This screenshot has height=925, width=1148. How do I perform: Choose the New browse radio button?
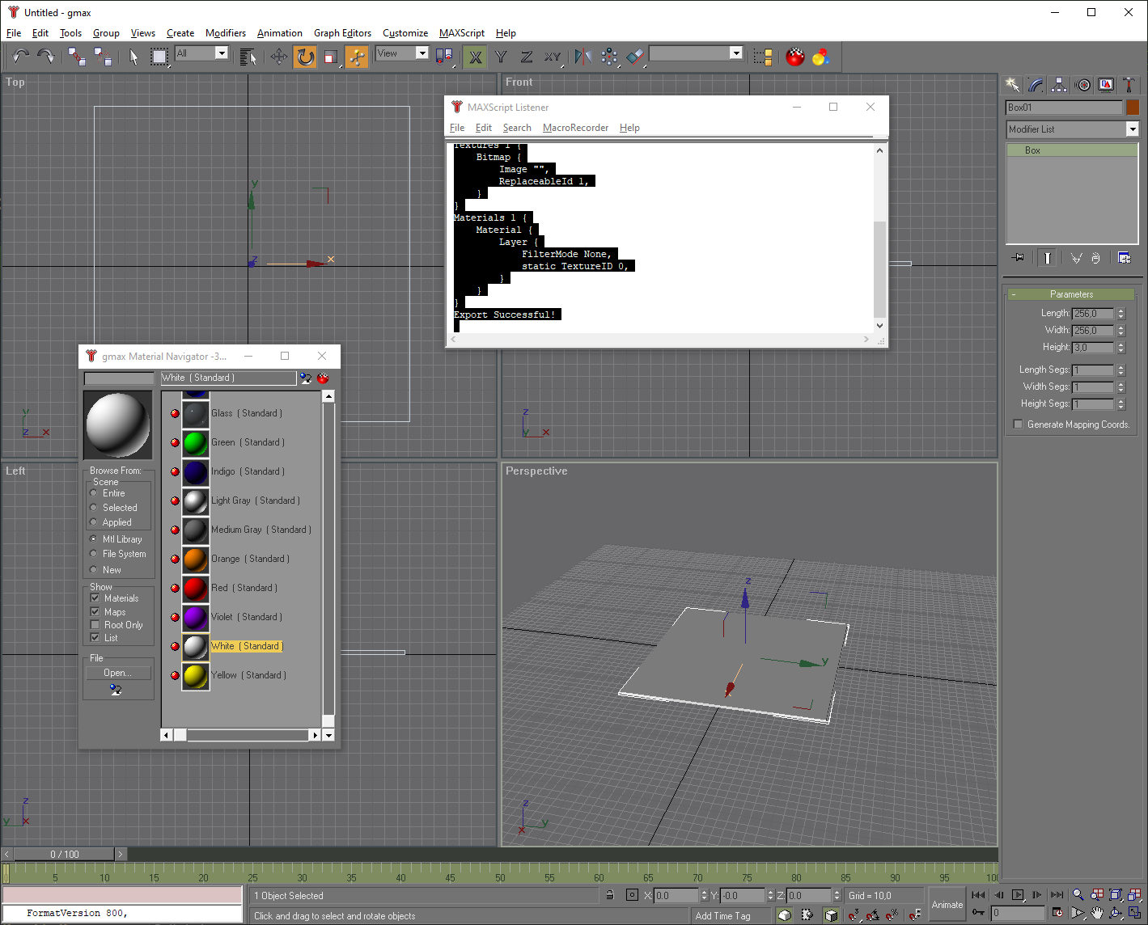(94, 570)
